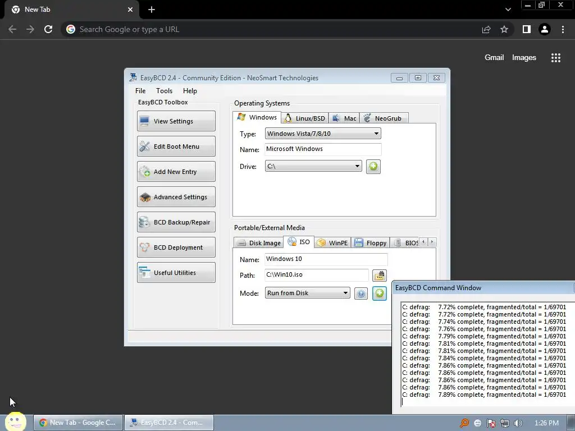Click the 1:26 PM clock
The width and height of the screenshot is (575, 431).
[546, 423]
